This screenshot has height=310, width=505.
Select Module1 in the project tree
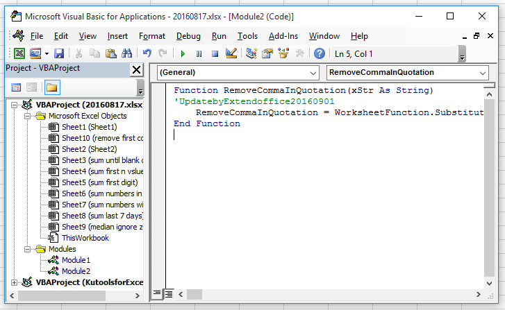tap(76, 260)
